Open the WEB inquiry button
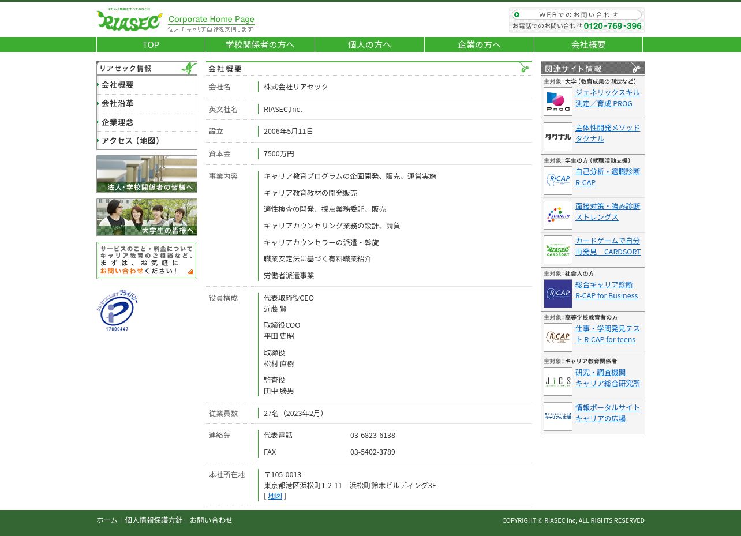The height and width of the screenshot is (536, 741). 577,15
